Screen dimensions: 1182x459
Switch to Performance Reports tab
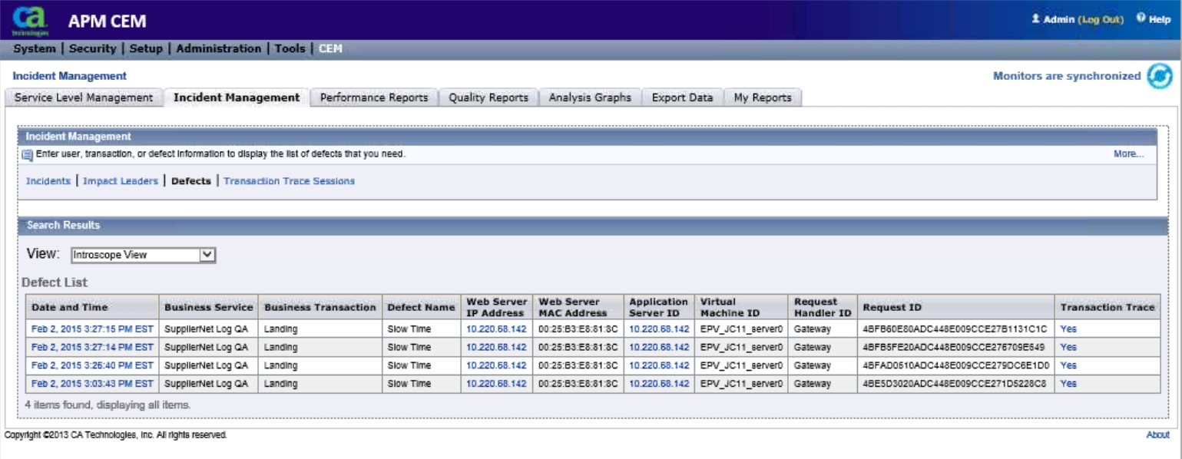coord(374,97)
